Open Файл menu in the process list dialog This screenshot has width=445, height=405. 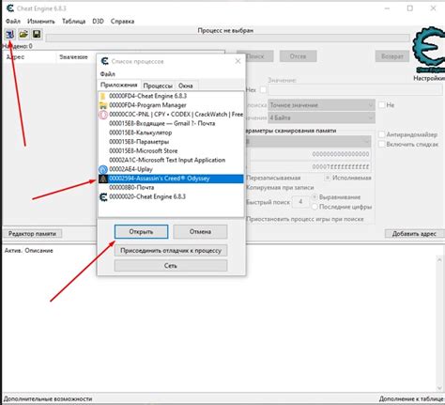108,74
